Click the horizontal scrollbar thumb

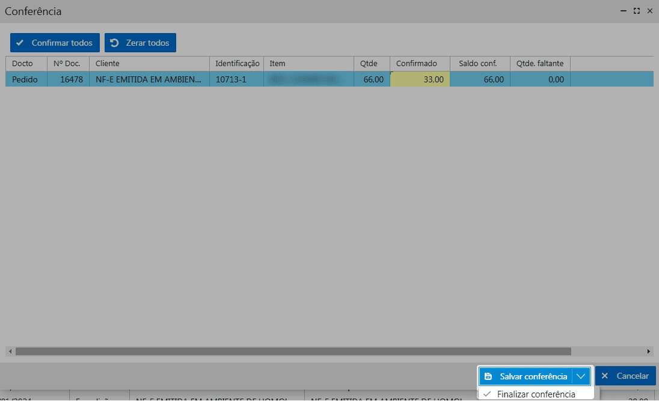[293, 351]
